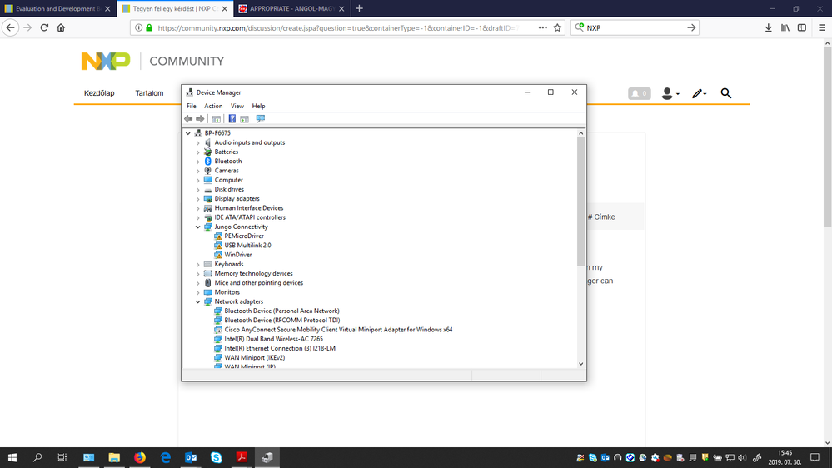The width and height of the screenshot is (832, 468).
Task: Open Skype from the taskbar
Action: tap(216, 457)
